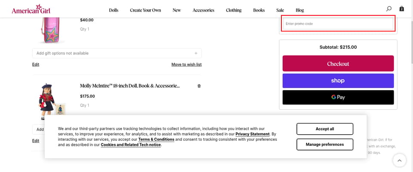Open the search magnifier icon
The width and height of the screenshot is (413, 172).
[x=388, y=9]
